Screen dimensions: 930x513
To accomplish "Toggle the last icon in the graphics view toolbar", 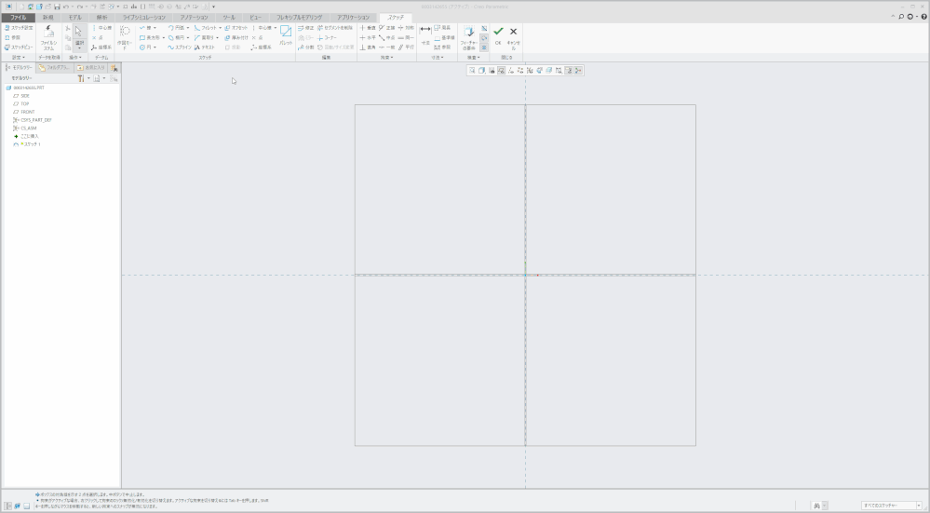I will 578,71.
